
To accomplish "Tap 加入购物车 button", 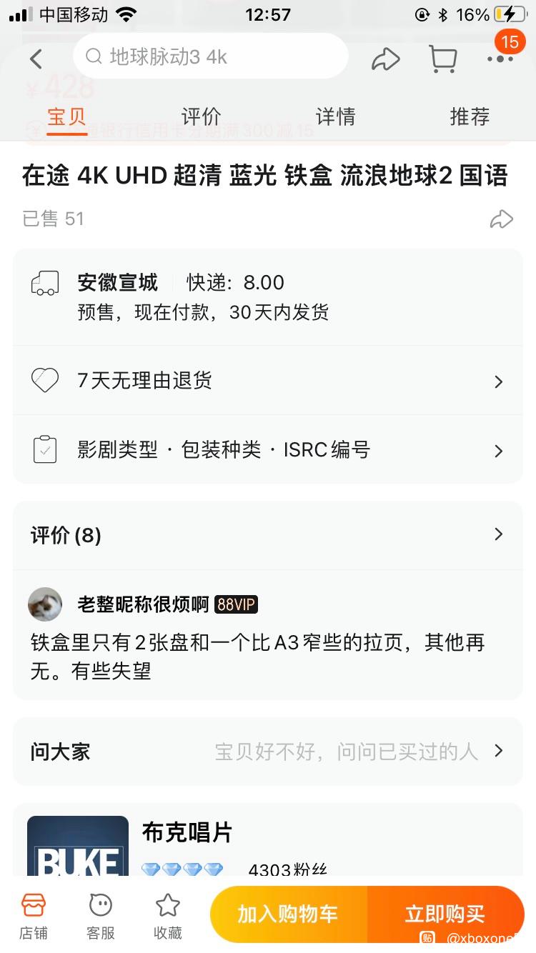I will (x=288, y=914).
